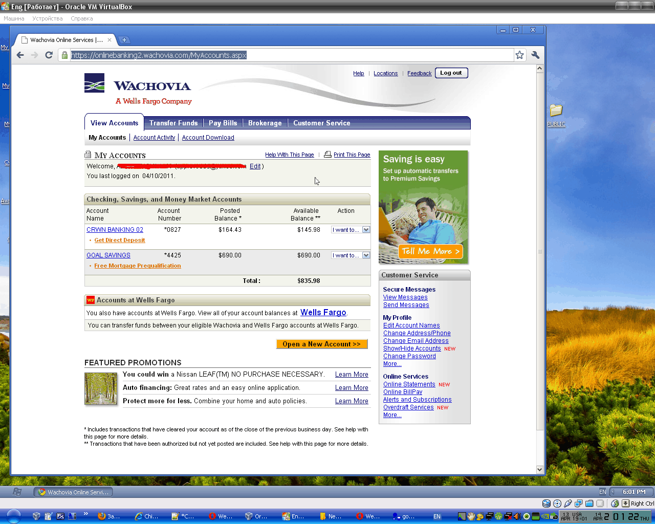Click Open a New Account button
Viewport: 655px width, 524px height.
pos(322,344)
